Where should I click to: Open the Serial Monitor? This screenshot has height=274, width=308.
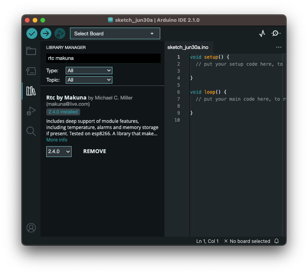coord(276,33)
